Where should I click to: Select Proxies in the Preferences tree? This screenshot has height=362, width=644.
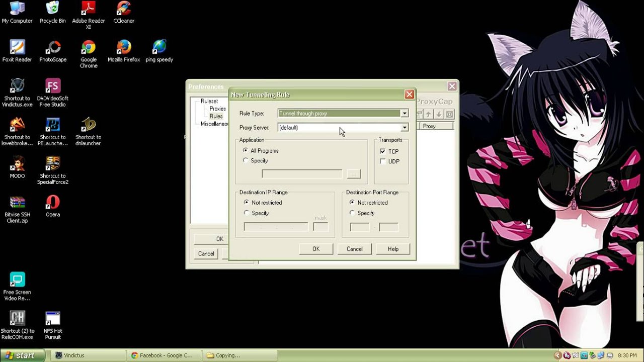coord(218,109)
